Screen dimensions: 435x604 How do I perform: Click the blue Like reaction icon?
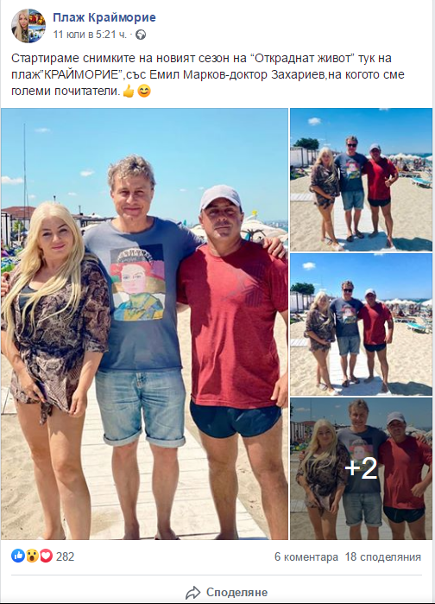click(x=17, y=556)
